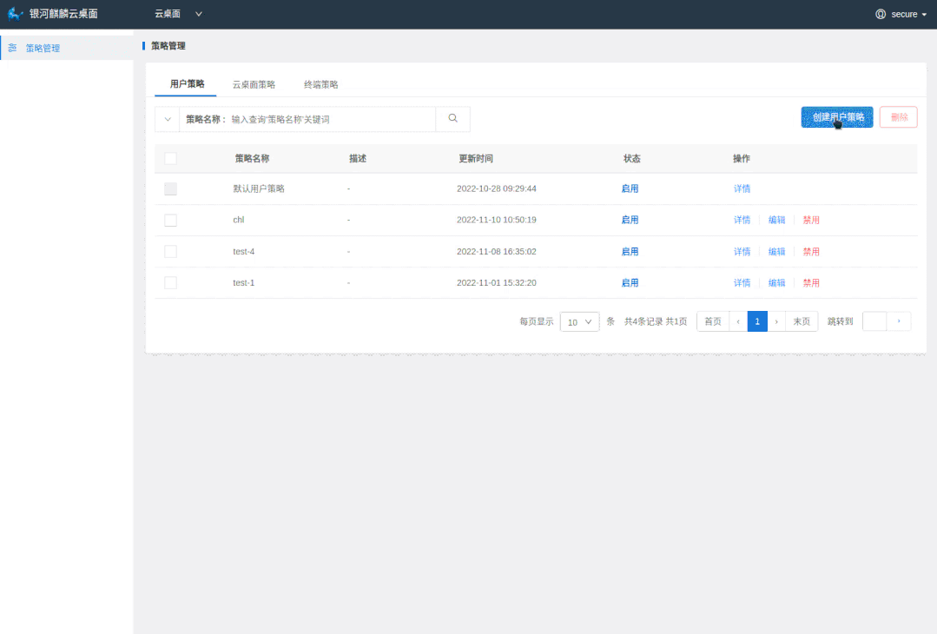Open the per-page count dropdown showing 10
Image resolution: width=937 pixels, height=634 pixels.
pyautogui.click(x=579, y=321)
